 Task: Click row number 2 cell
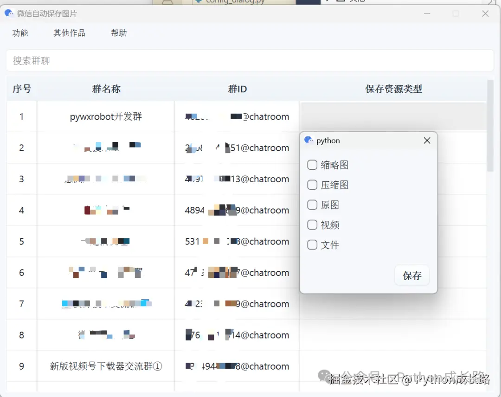pos(22,148)
